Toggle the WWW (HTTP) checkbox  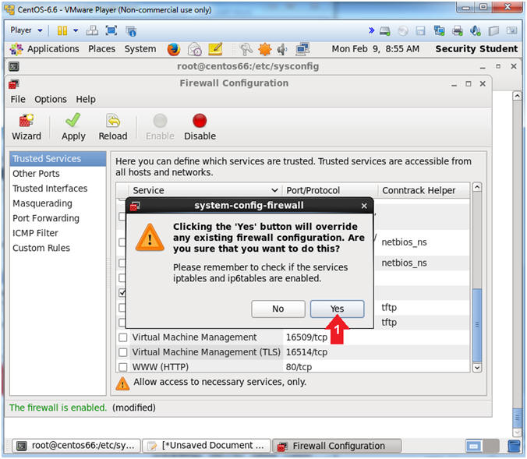point(123,367)
